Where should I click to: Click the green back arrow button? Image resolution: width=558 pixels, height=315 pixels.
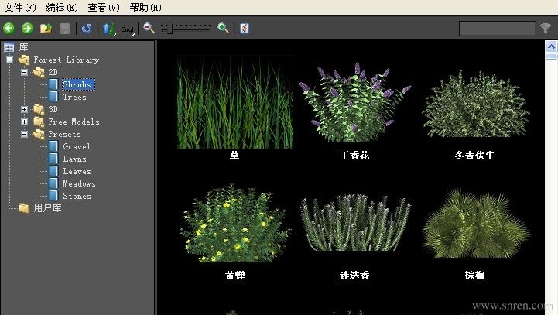click(9, 28)
